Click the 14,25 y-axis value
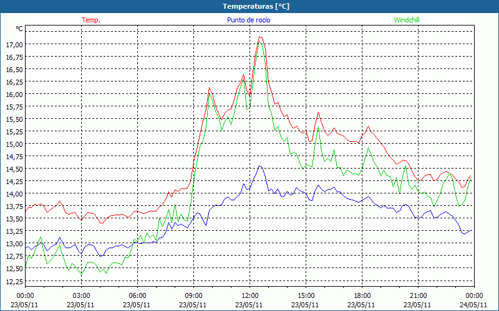Screen dimensions: 499x311 point(14,182)
